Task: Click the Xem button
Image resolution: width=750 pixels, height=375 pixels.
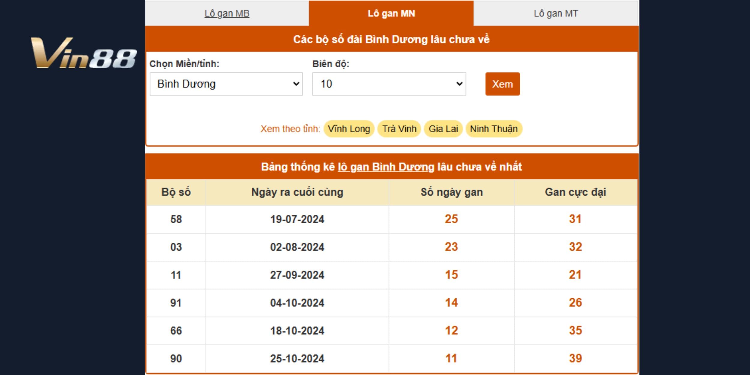Action: (502, 84)
